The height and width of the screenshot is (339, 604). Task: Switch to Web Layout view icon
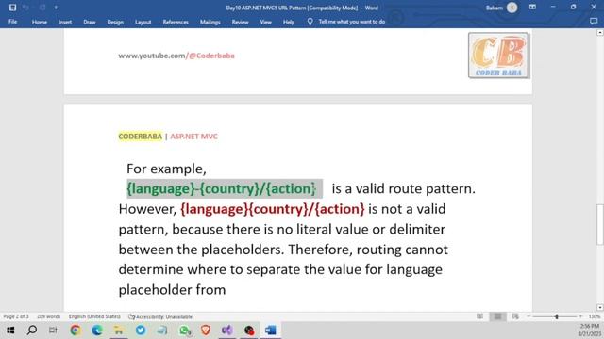pyautogui.click(x=515, y=316)
